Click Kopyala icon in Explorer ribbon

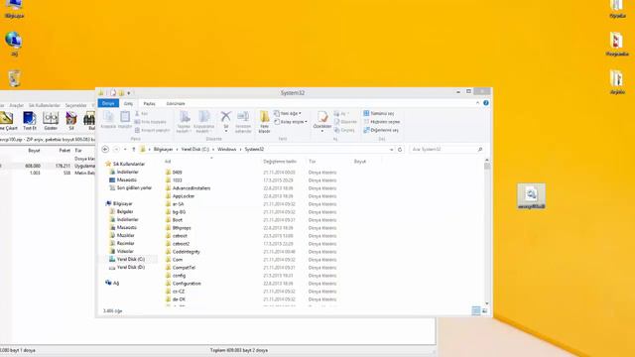point(108,120)
